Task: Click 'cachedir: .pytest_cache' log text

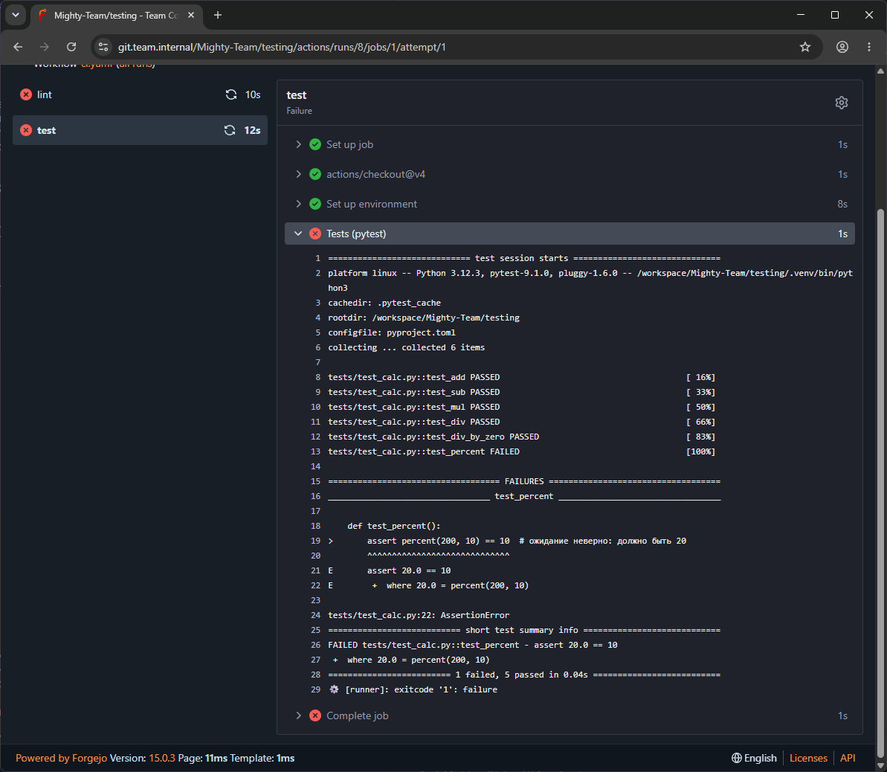Action: click(384, 303)
